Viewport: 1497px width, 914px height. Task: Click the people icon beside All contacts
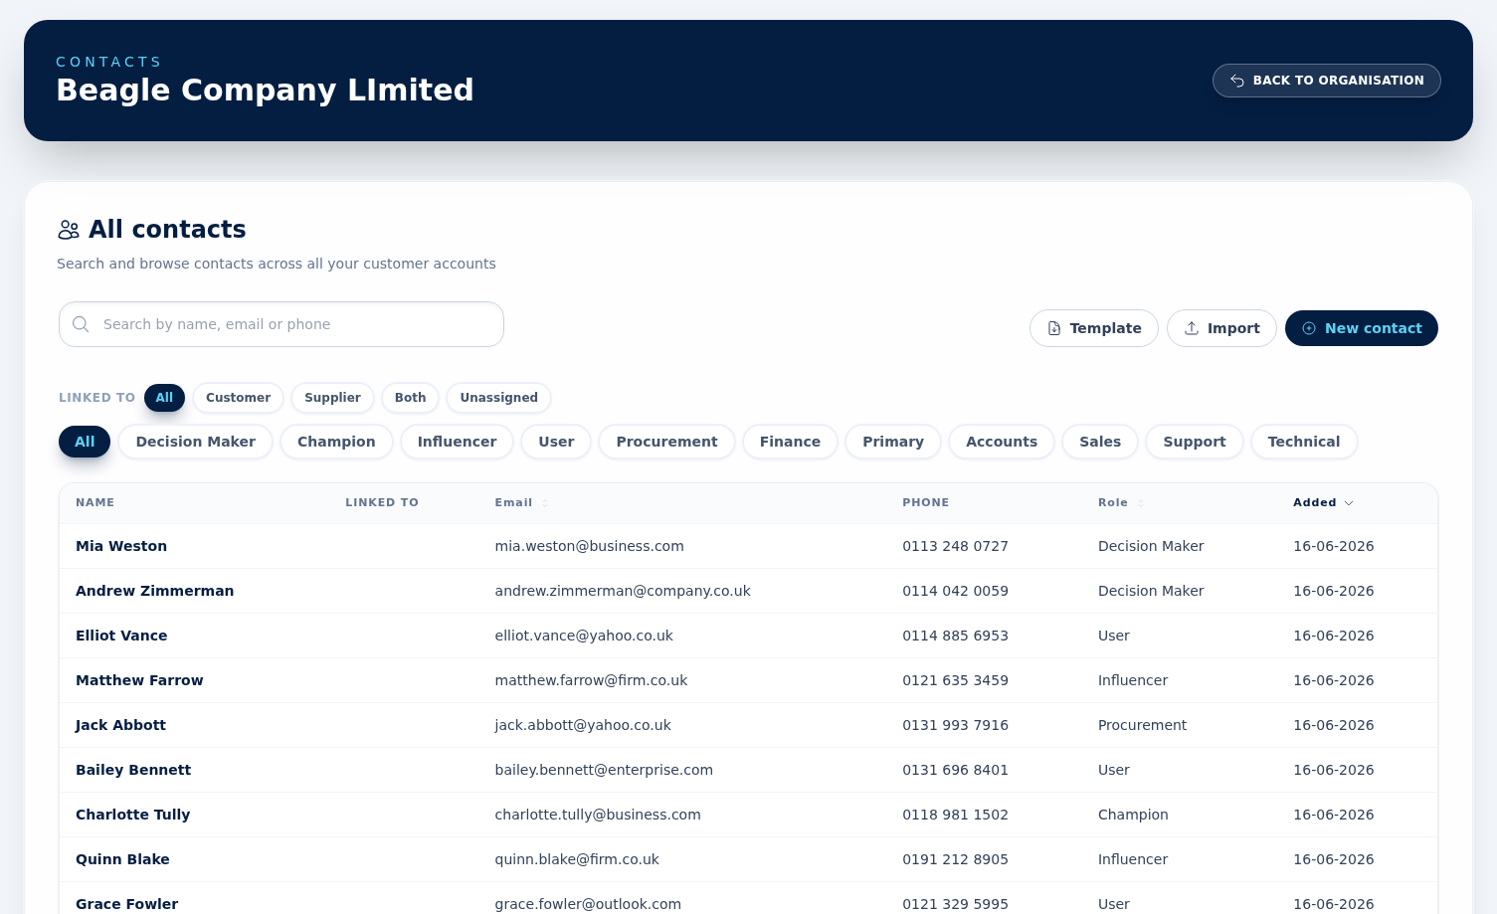pyautogui.click(x=69, y=230)
